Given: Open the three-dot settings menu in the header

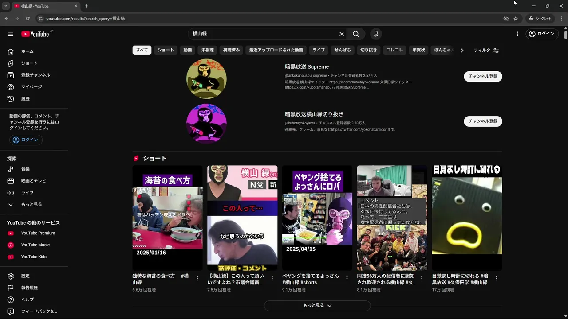Looking at the screenshot, I should click(517, 34).
